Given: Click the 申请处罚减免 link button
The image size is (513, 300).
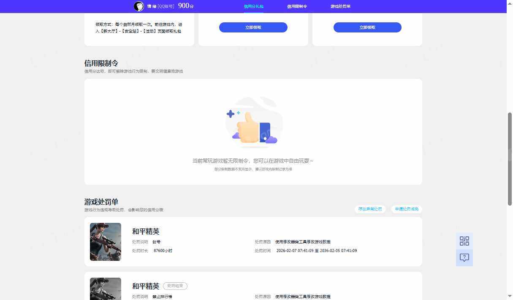Looking at the screenshot, I should (x=407, y=209).
